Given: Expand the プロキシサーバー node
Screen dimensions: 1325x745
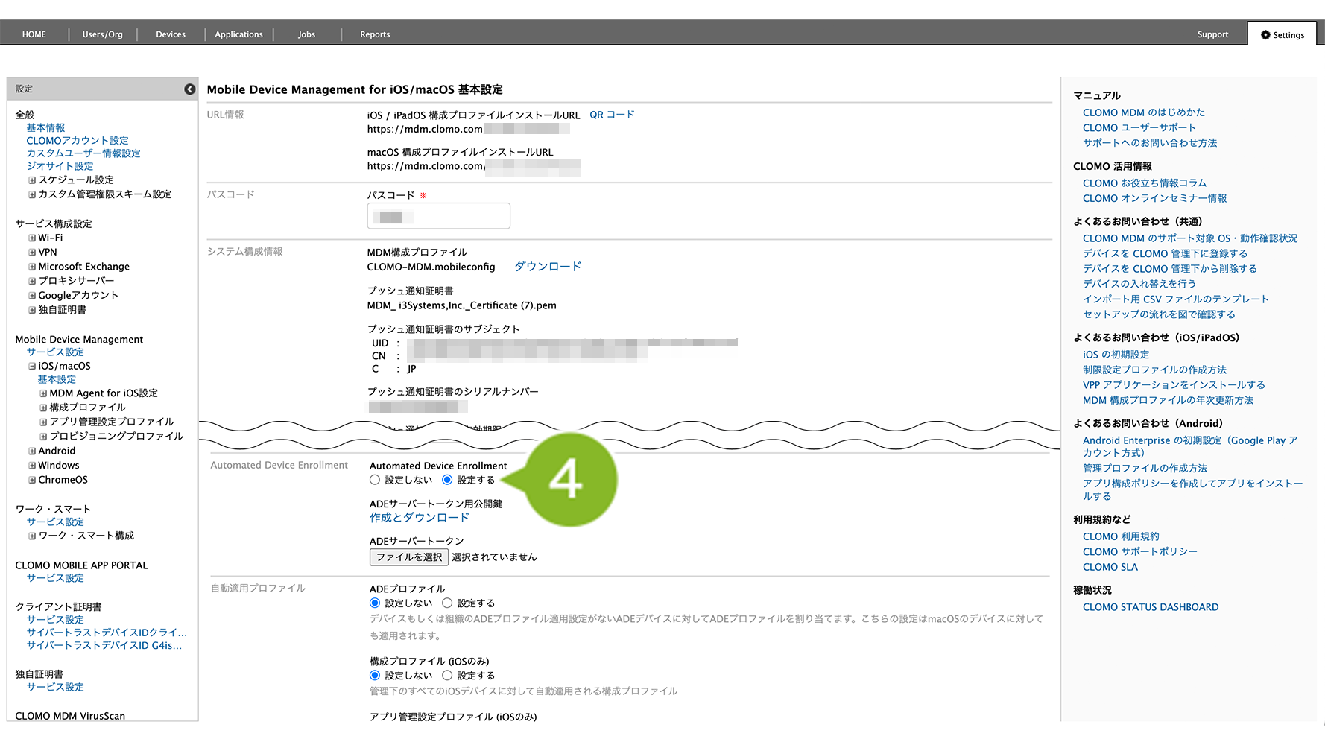Looking at the screenshot, I should click(32, 281).
